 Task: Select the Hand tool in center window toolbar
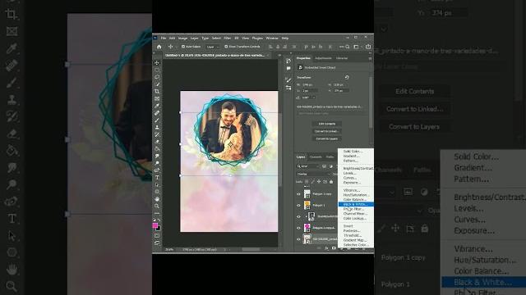[x=157, y=199]
